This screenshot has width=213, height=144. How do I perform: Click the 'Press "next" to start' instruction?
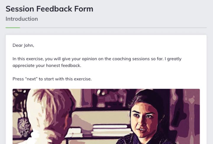tap(52, 79)
